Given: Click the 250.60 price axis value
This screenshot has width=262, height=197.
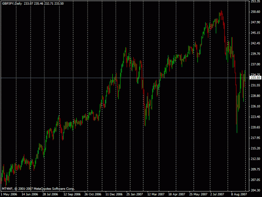Looking at the screenshot, I should (x=255, y=12).
